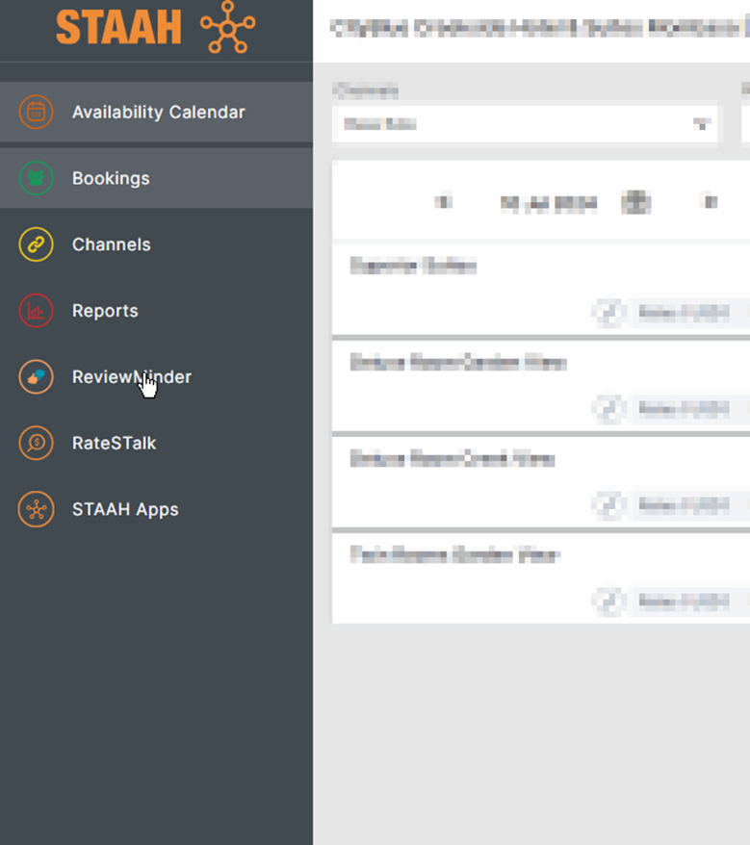Screen dimensions: 750x845
Task: Select the first room type name
Action: pos(413,267)
